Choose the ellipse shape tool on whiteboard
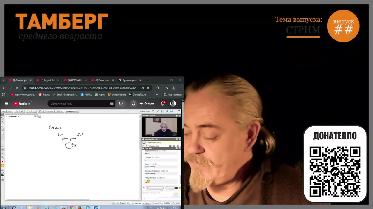Screen dimensions: 373x209 coord(2,138)
